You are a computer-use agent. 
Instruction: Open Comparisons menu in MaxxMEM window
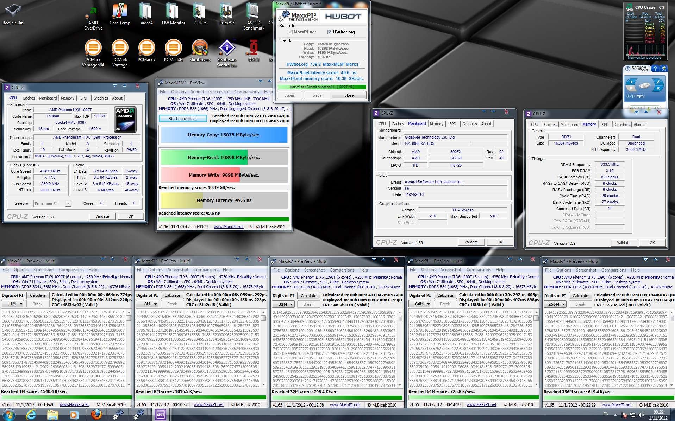pos(246,92)
